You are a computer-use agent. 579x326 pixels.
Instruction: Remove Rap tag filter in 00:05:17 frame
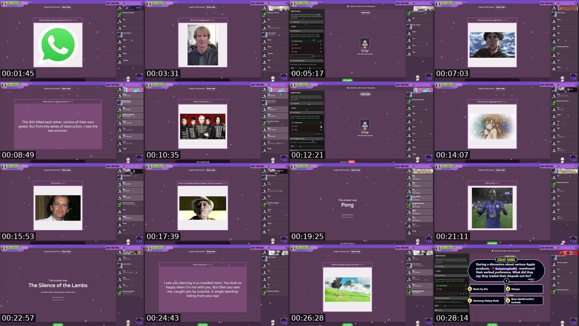point(321,51)
